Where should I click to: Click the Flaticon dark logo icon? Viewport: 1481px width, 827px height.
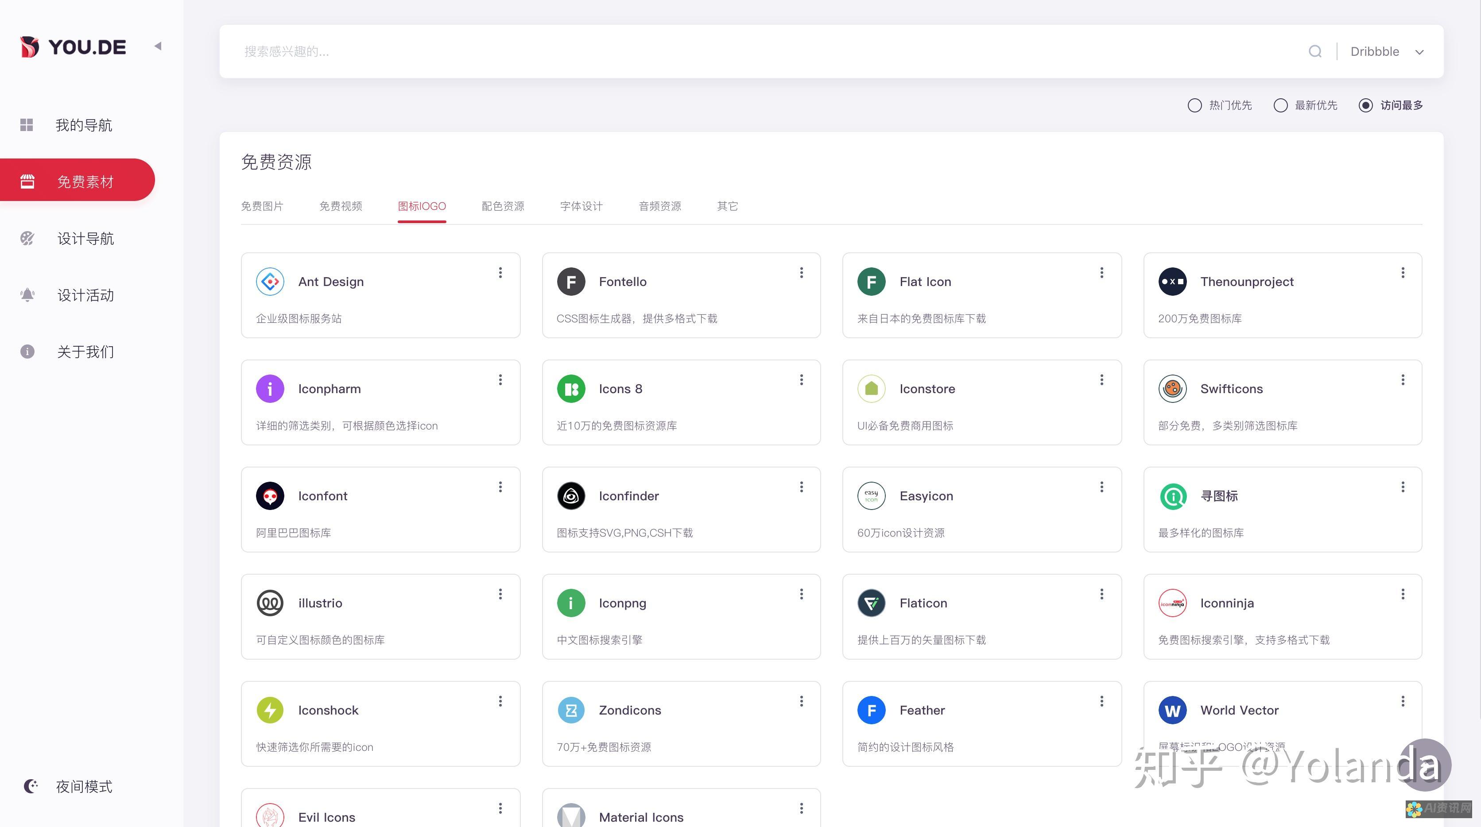pyautogui.click(x=872, y=603)
